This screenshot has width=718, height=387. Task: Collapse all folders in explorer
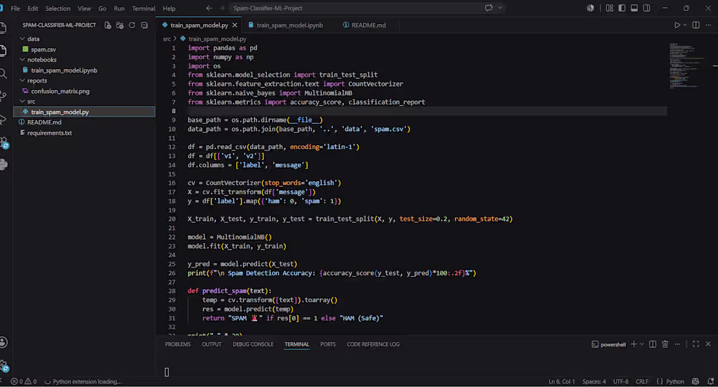pos(144,25)
